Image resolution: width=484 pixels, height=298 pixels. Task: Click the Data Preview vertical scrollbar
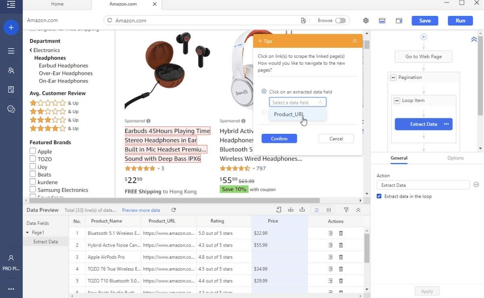(x=367, y=248)
